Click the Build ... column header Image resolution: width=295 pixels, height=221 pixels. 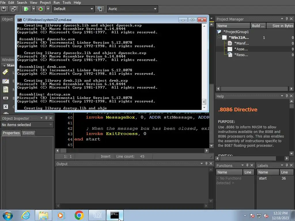pyautogui.click(x=258, y=26)
